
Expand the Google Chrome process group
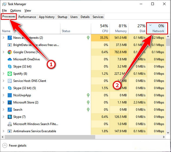(4, 52)
